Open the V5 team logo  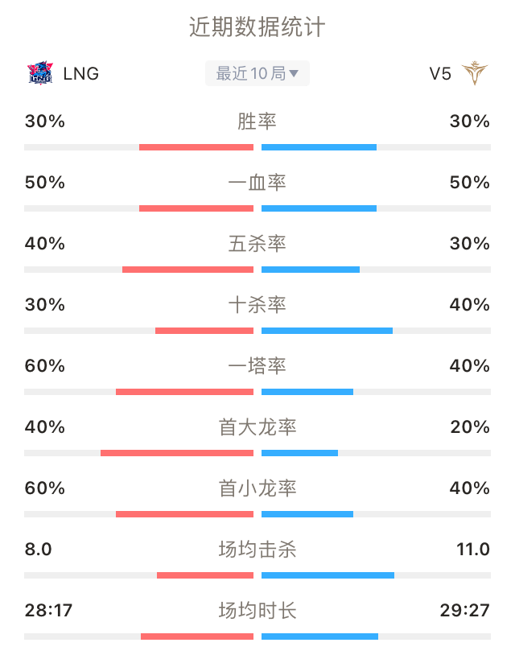pyautogui.click(x=475, y=73)
